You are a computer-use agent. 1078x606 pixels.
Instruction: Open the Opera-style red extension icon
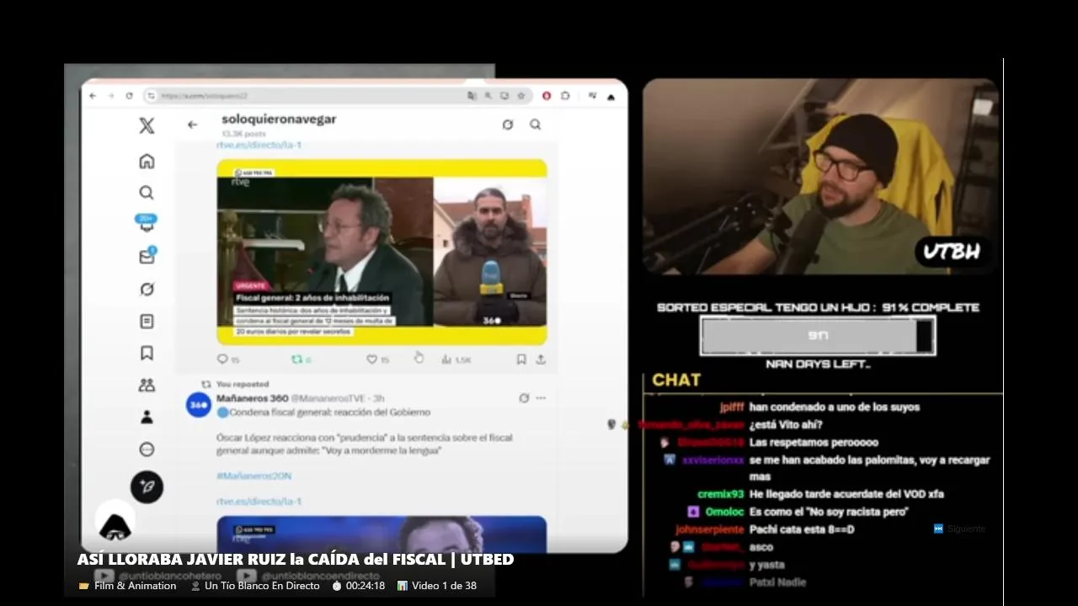(x=547, y=96)
